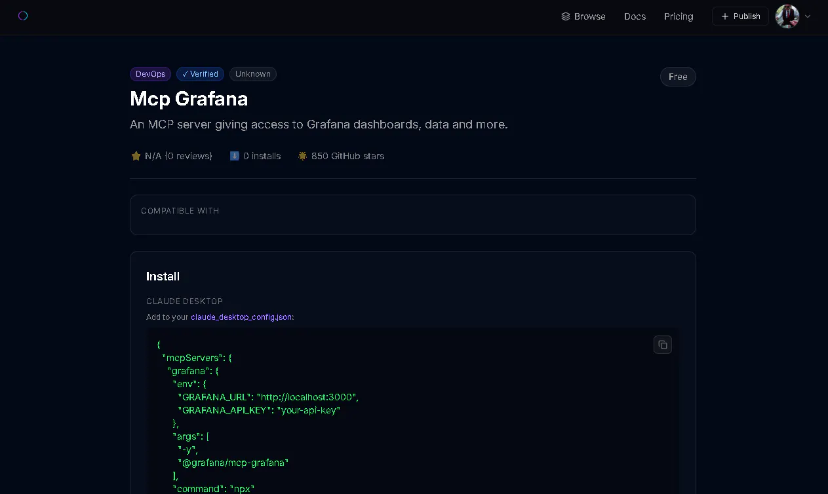Viewport: 828px width, 494px height.
Task: Click the 'Install' heading
Action: [x=163, y=276]
